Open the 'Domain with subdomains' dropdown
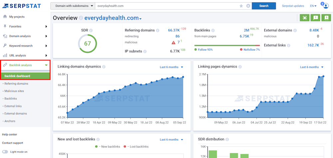This screenshot has height=158, width=333. point(71,6)
